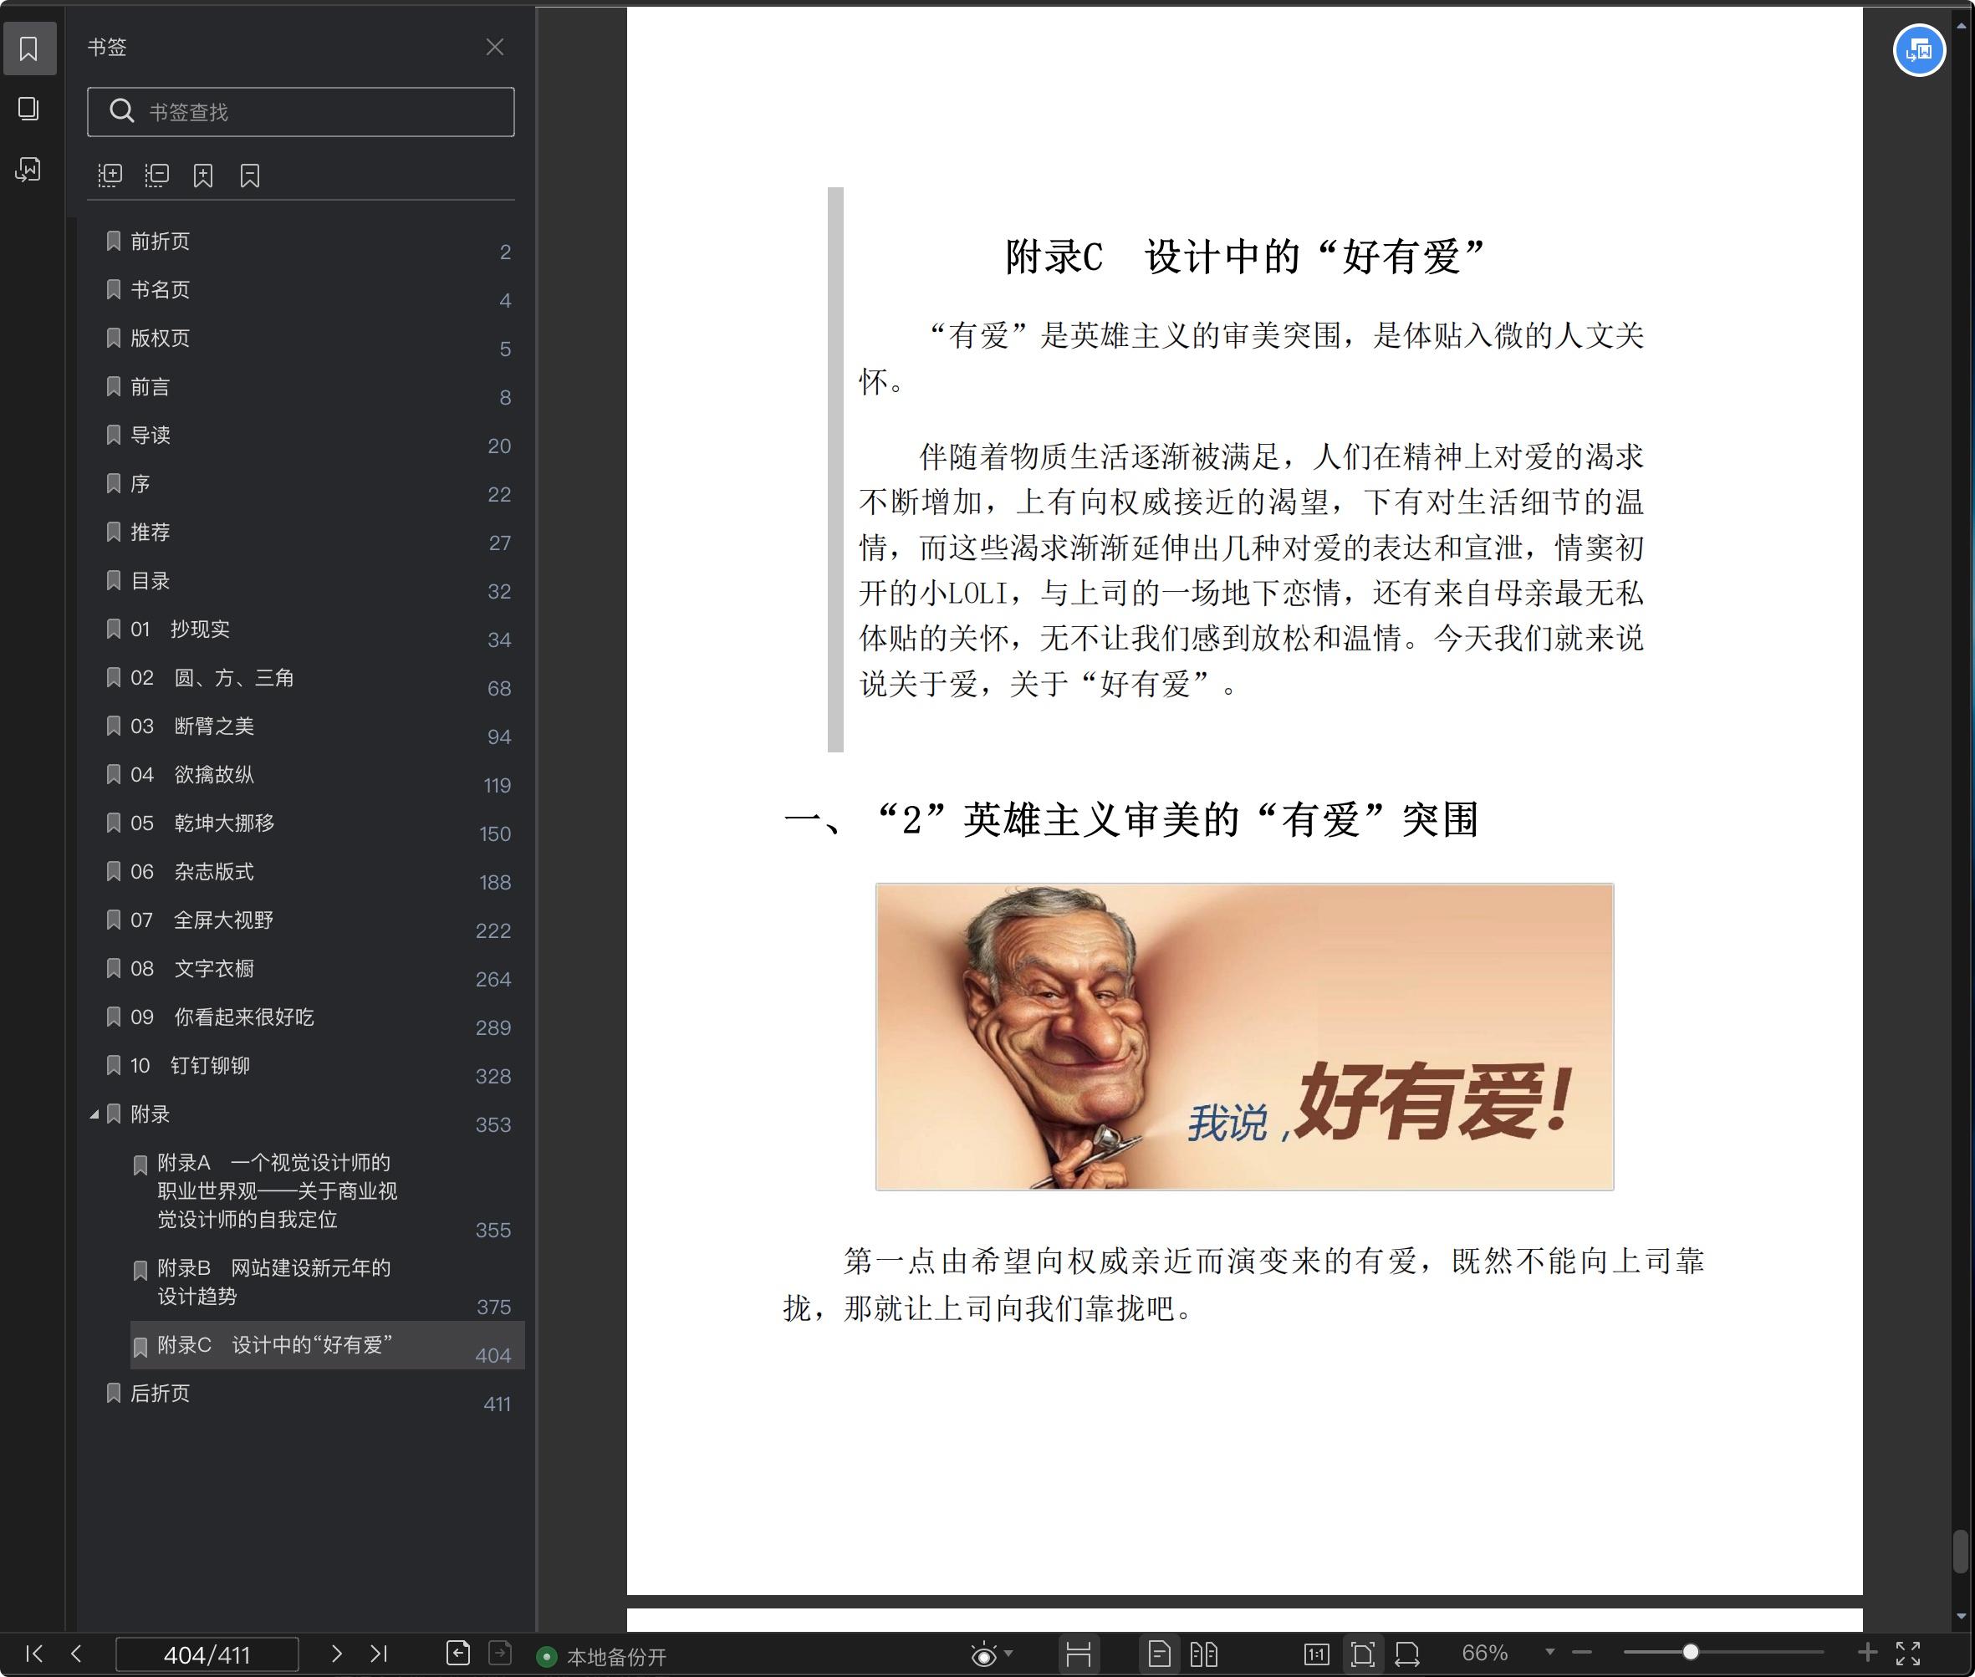This screenshot has height=1677, width=1975.
Task: Open the page thumbnails panel icon
Action: pos(28,109)
